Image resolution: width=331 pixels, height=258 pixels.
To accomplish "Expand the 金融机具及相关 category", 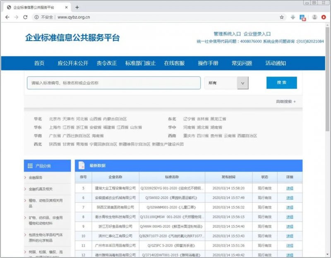I will coord(41,189).
